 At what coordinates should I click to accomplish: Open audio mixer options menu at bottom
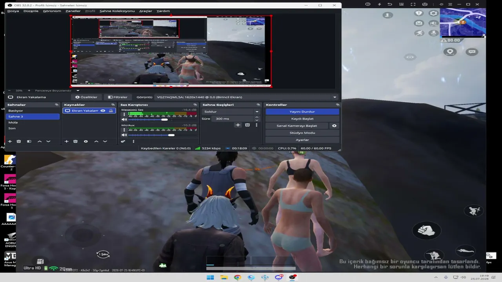pyautogui.click(x=133, y=141)
